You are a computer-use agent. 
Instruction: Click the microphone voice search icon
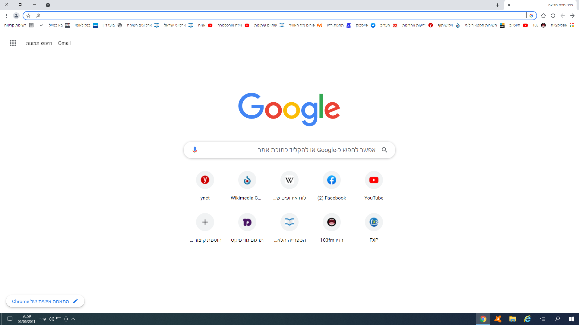point(195,150)
